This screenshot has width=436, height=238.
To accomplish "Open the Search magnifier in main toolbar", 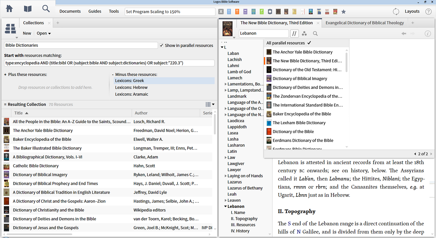I will click(x=46, y=9).
